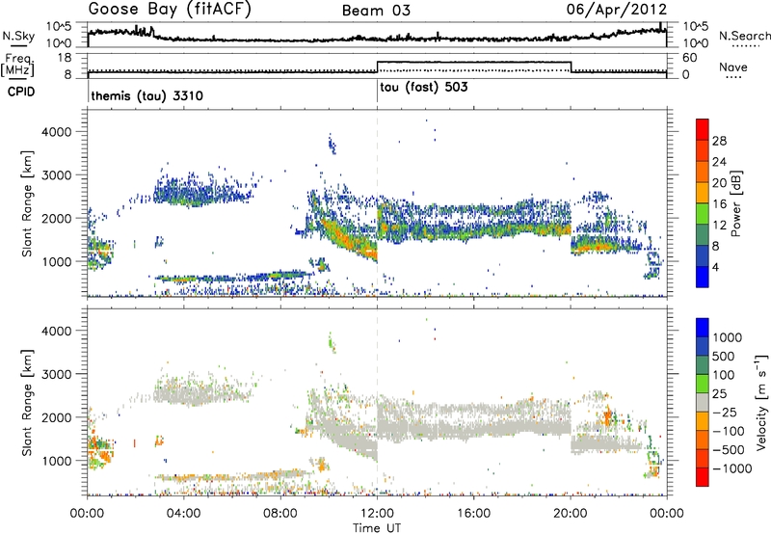Click the "16" power colorbar label

pos(719,204)
